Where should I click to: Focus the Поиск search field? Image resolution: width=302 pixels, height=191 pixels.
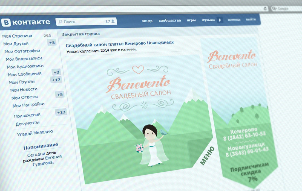click(x=86, y=22)
